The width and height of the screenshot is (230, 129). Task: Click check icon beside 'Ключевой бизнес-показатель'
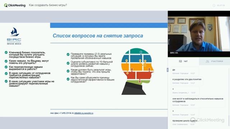pyautogui.click(x=6, y=52)
